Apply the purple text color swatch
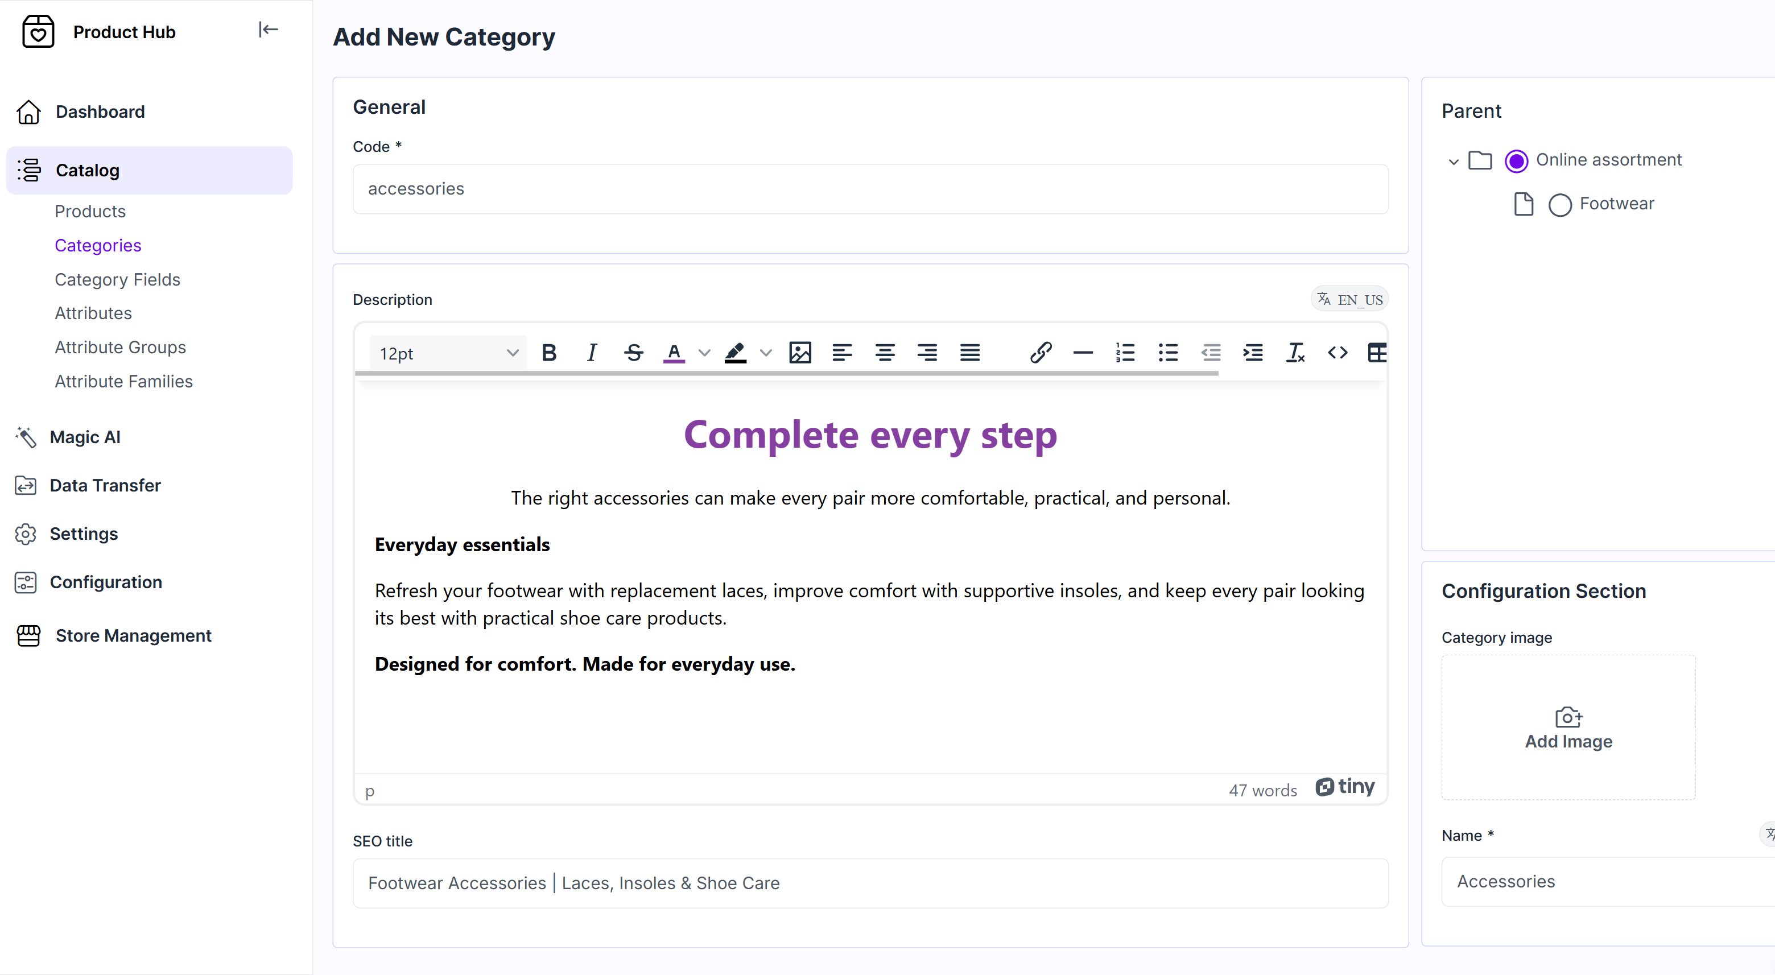Screen dimensions: 1775x975 pyautogui.click(x=673, y=353)
